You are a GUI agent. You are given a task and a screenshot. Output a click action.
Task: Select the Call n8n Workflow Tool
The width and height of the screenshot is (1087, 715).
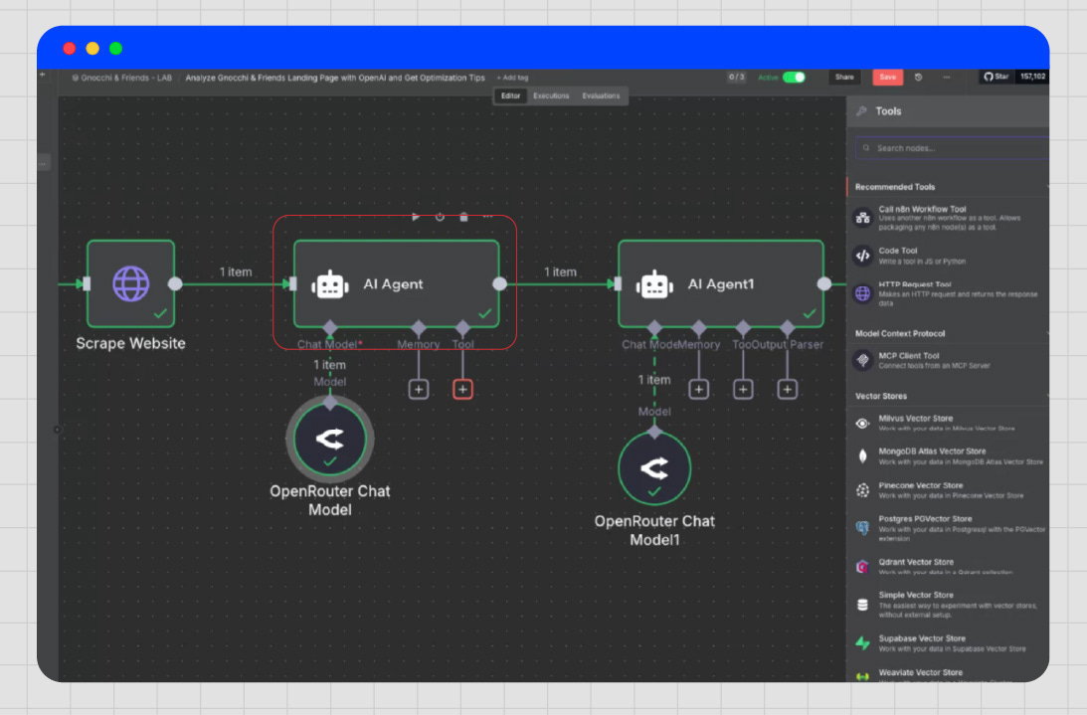point(945,218)
